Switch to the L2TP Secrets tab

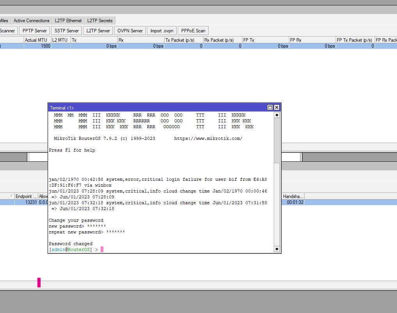click(x=100, y=21)
